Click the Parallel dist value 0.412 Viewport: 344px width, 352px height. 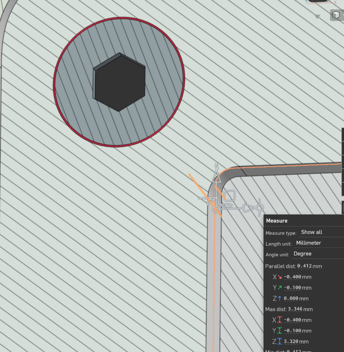pos(304,266)
